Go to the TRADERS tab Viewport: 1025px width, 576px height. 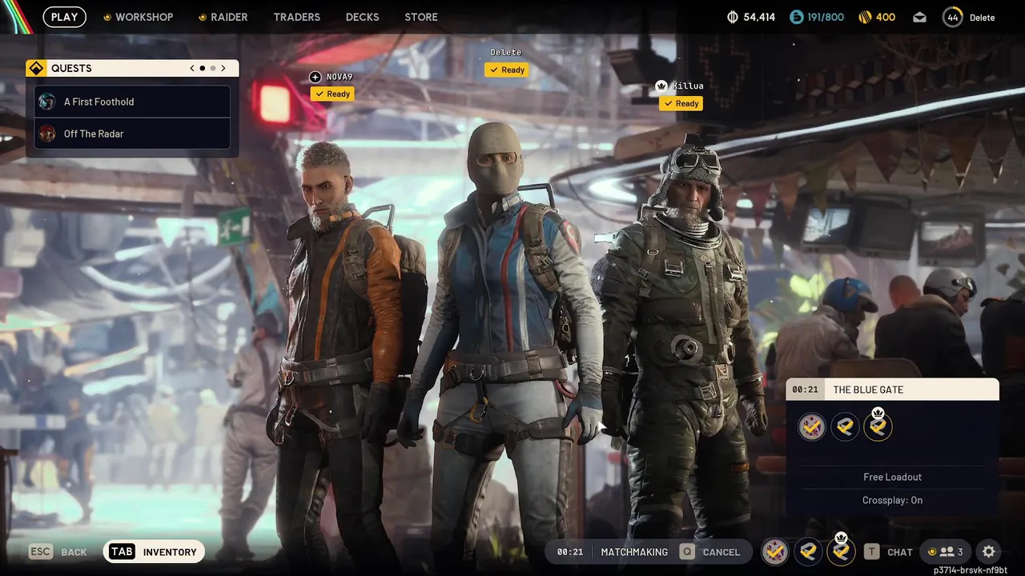(x=296, y=17)
